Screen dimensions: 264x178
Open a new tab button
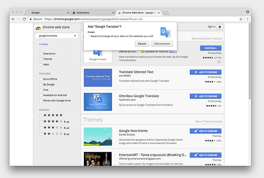166,13
